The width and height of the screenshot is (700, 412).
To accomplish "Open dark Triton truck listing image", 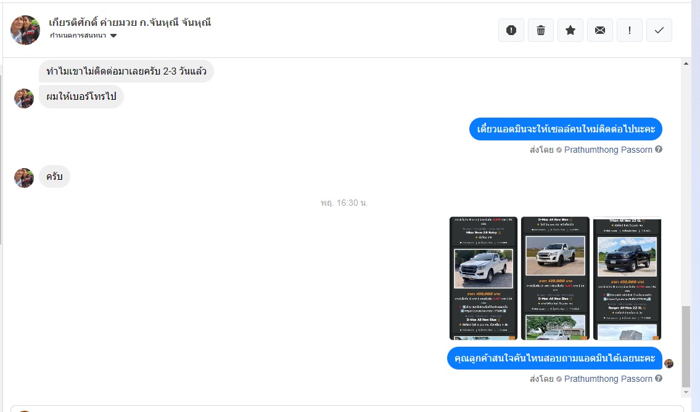I will point(627,278).
